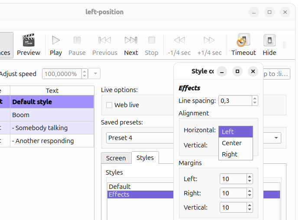This screenshot has width=299, height=220.
Task: Increase the Left margin value
Action: pos(250,176)
